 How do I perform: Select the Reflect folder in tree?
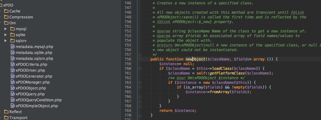[x=16, y=112]
